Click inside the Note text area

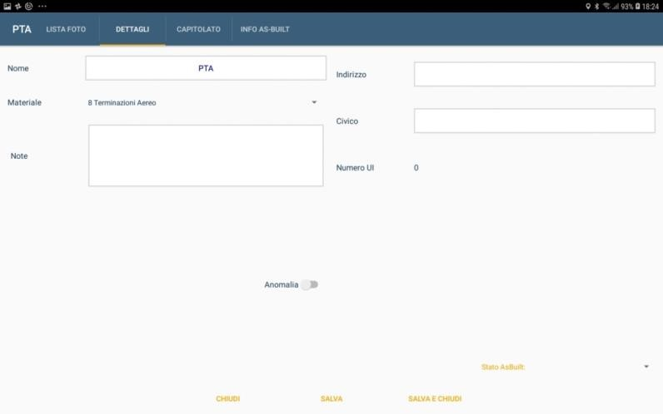tap(206, 155)
